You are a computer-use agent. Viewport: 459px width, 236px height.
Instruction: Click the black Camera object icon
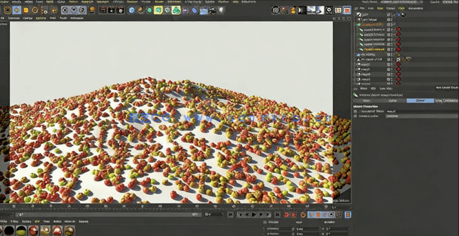[x=212, y=11]
